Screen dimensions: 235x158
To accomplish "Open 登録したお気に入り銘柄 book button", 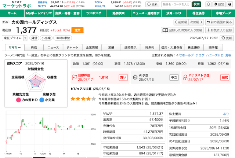I will tap(182, 30).
